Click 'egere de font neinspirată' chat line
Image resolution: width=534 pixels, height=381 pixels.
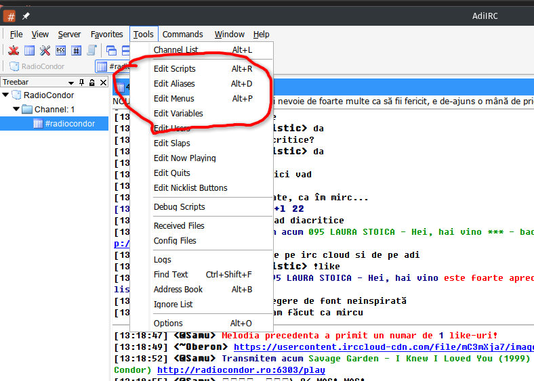point(340,301)
